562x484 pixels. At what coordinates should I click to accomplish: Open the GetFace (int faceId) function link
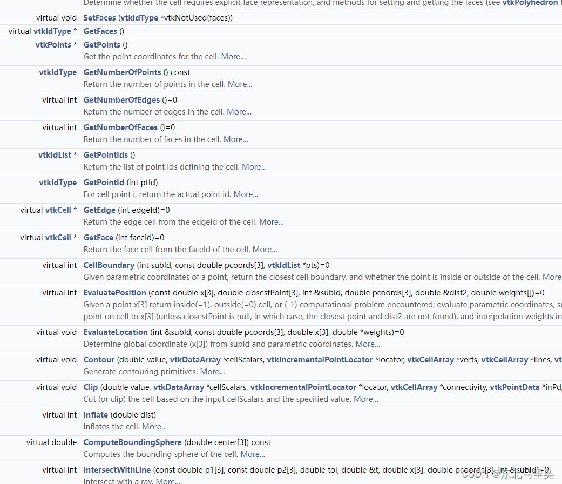tap(98, 238)
